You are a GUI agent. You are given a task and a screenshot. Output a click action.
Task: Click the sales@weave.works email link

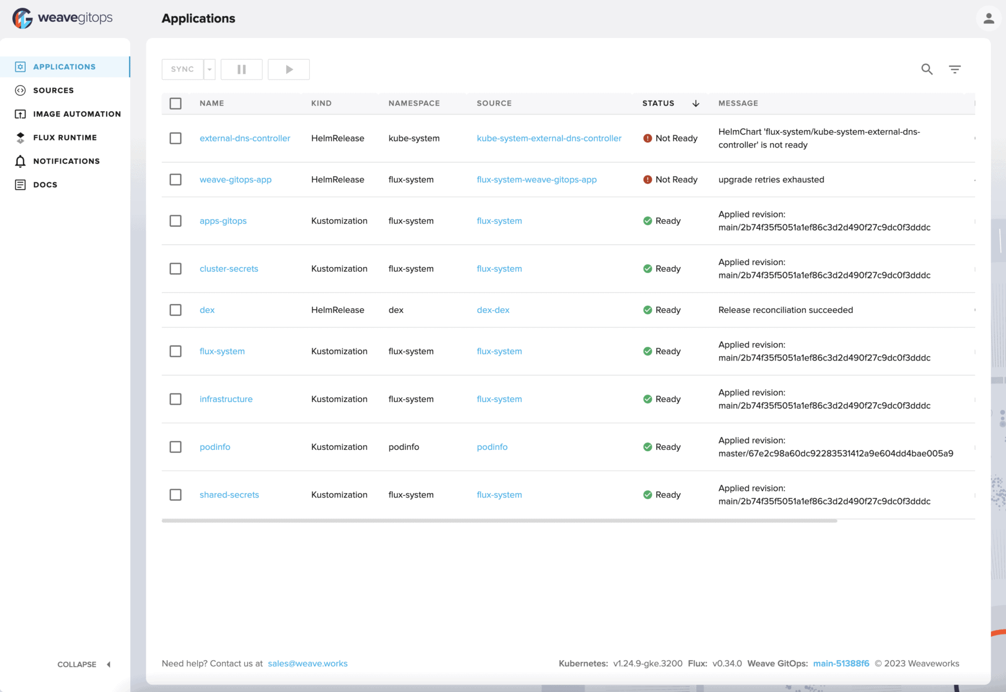[x=307, y=663]
